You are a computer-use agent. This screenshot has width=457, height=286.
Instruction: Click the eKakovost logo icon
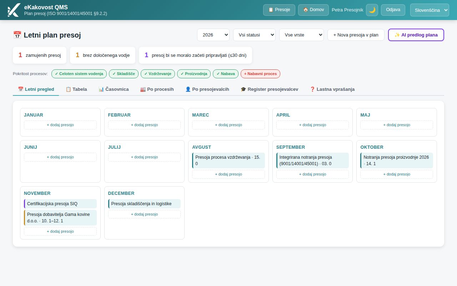pyautogui.click(x=14, y=10)
